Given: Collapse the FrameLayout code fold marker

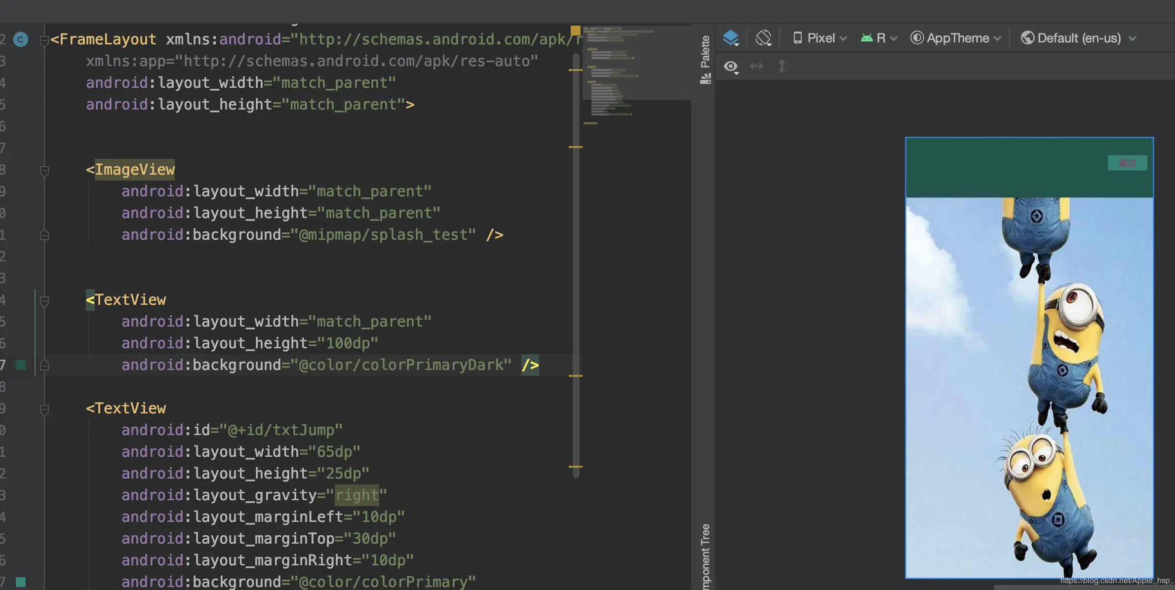Looking at the screenshot, I should pyautogui.click(x=44, y=40).
